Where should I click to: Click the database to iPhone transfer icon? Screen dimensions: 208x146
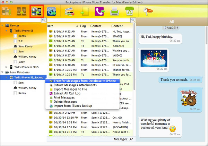coord(36,11)
